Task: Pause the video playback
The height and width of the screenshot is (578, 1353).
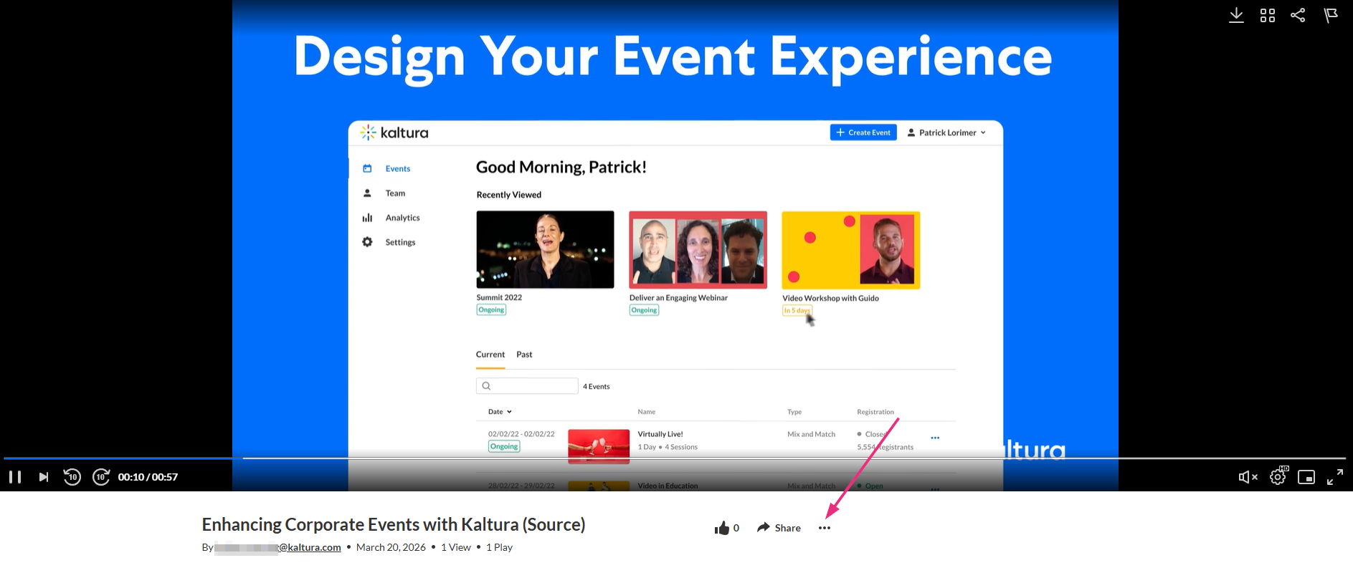Action: tap(15, 477)
